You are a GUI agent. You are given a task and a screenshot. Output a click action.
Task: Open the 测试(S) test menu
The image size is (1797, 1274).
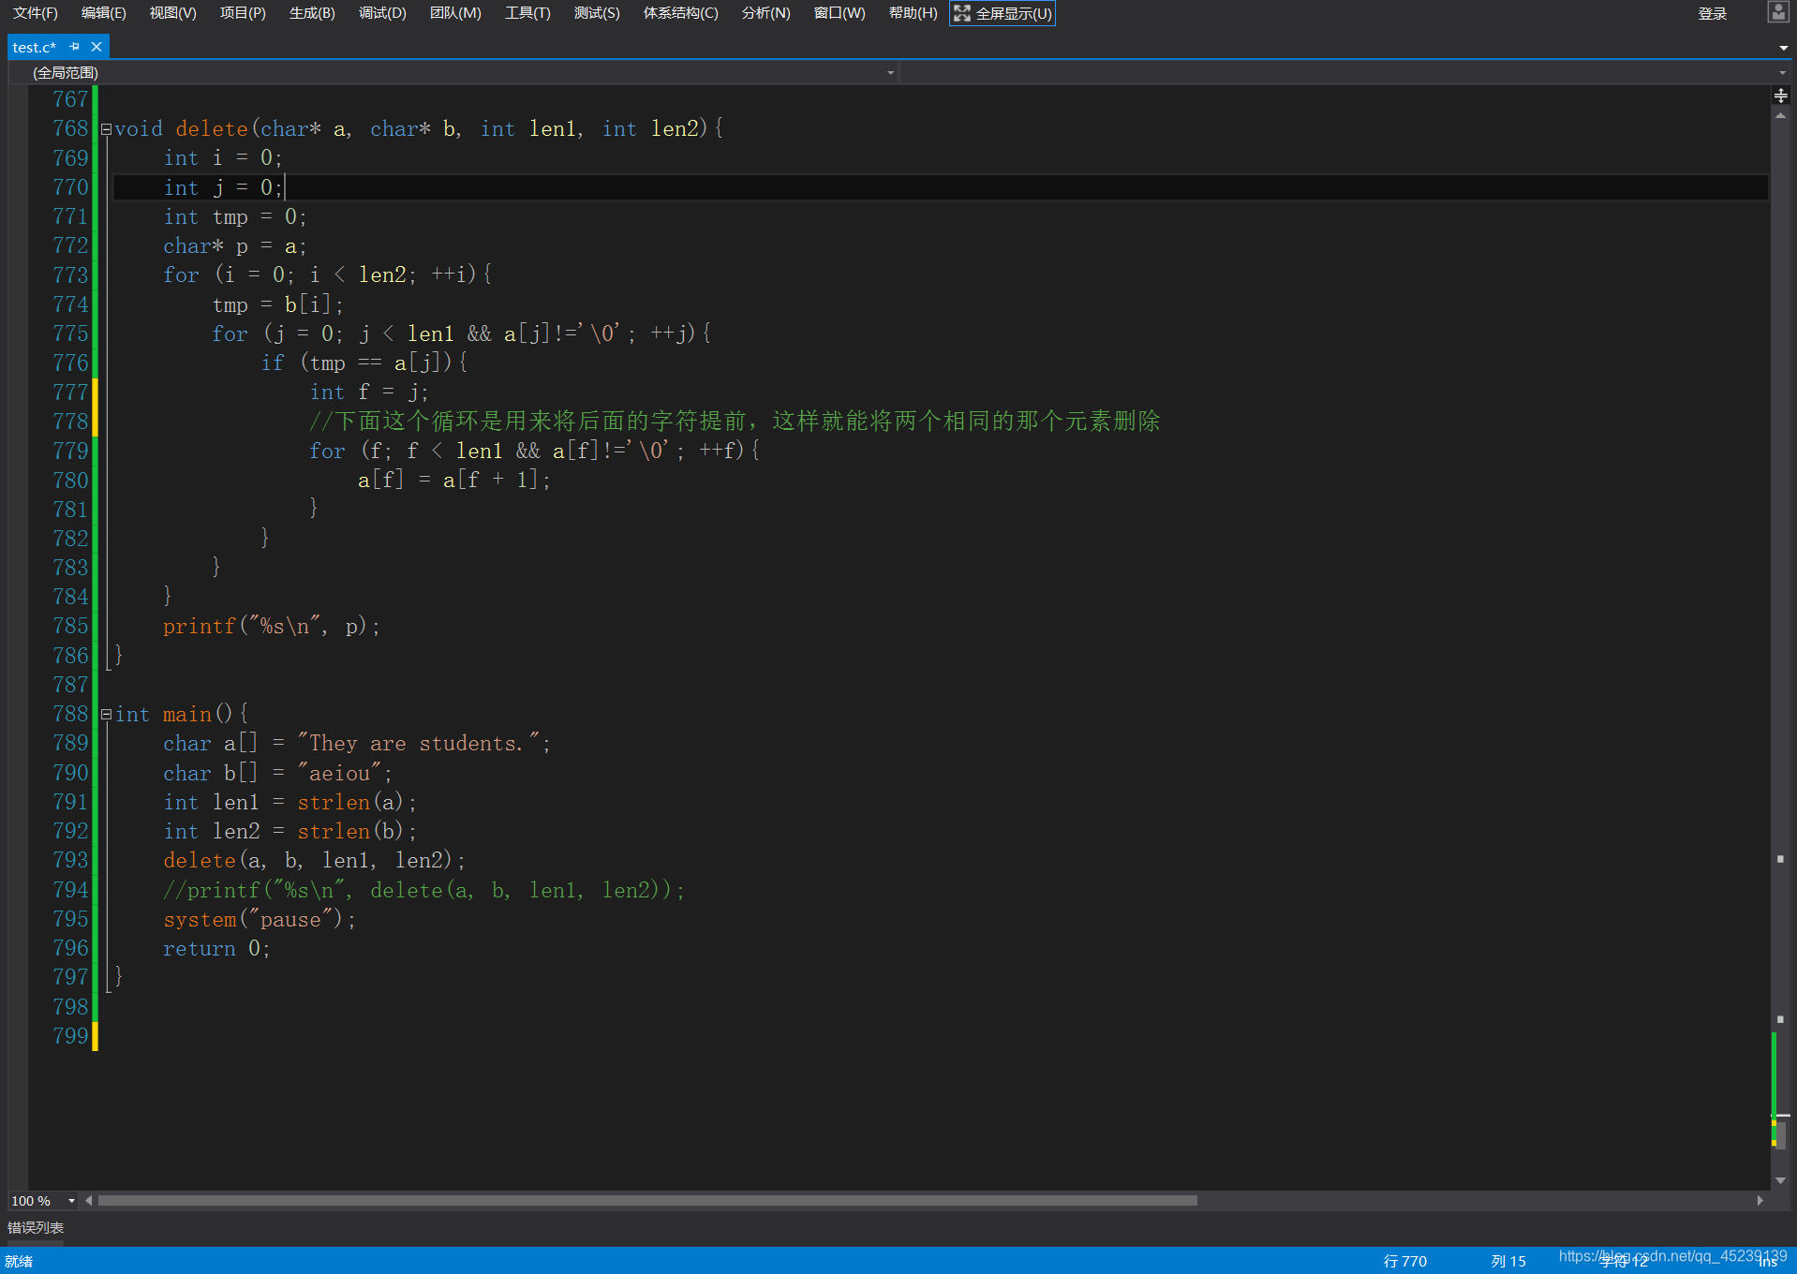pyautogui.click(x=597, y=13)
